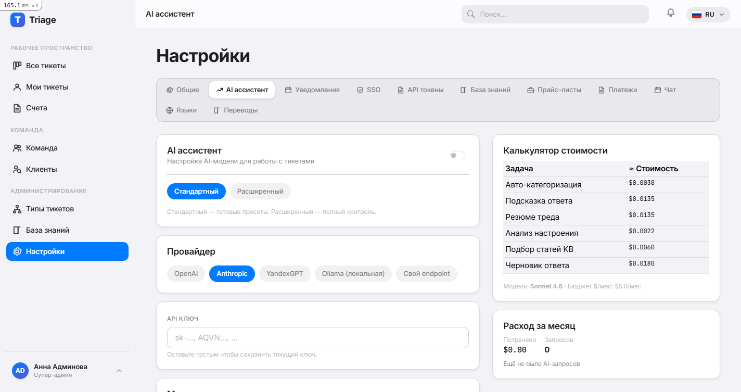This screenshot has height=392, width=741.
Task: Click the Языки globe icon
Action: [x=170, y=110]
